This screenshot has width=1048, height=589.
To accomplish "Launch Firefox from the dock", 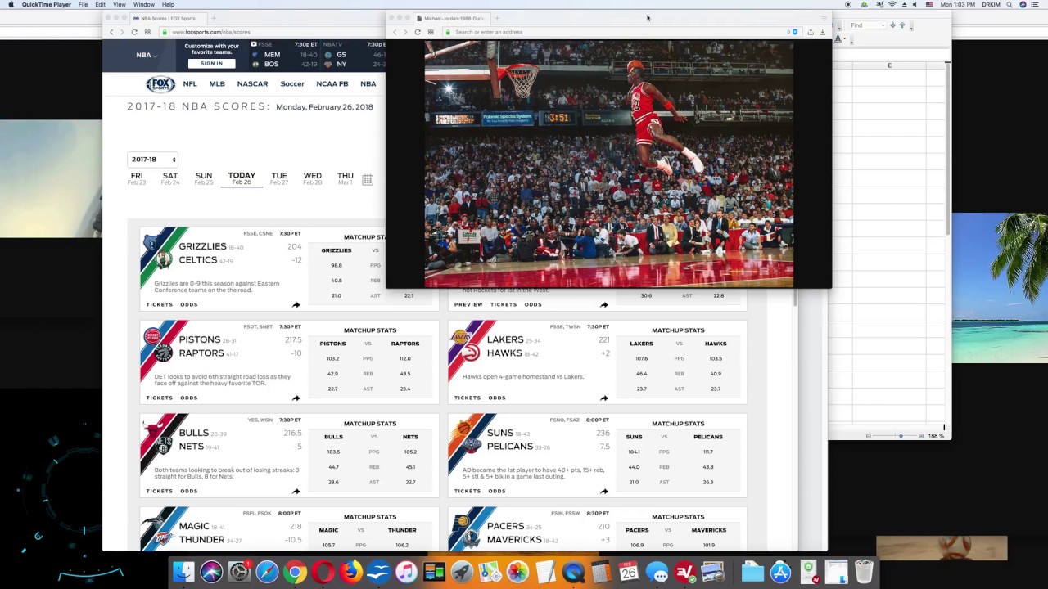I will [350, 572].
